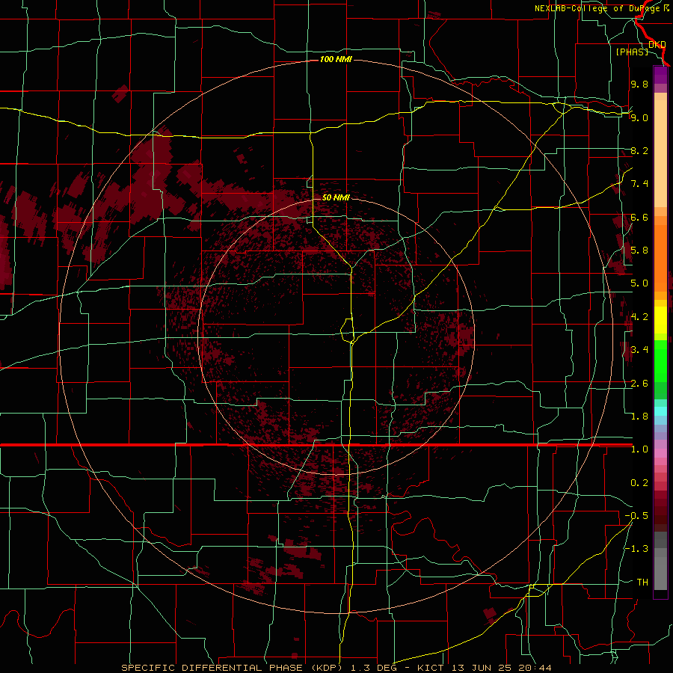The width and height of the screenshot is (673, 673).
Task: Click the 8.2 value on color scale
Action: (x=639, y=150)
